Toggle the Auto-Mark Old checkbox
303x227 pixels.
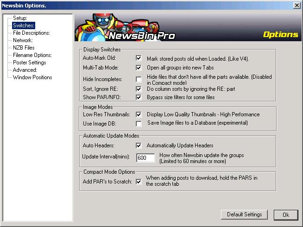[139, 58]
